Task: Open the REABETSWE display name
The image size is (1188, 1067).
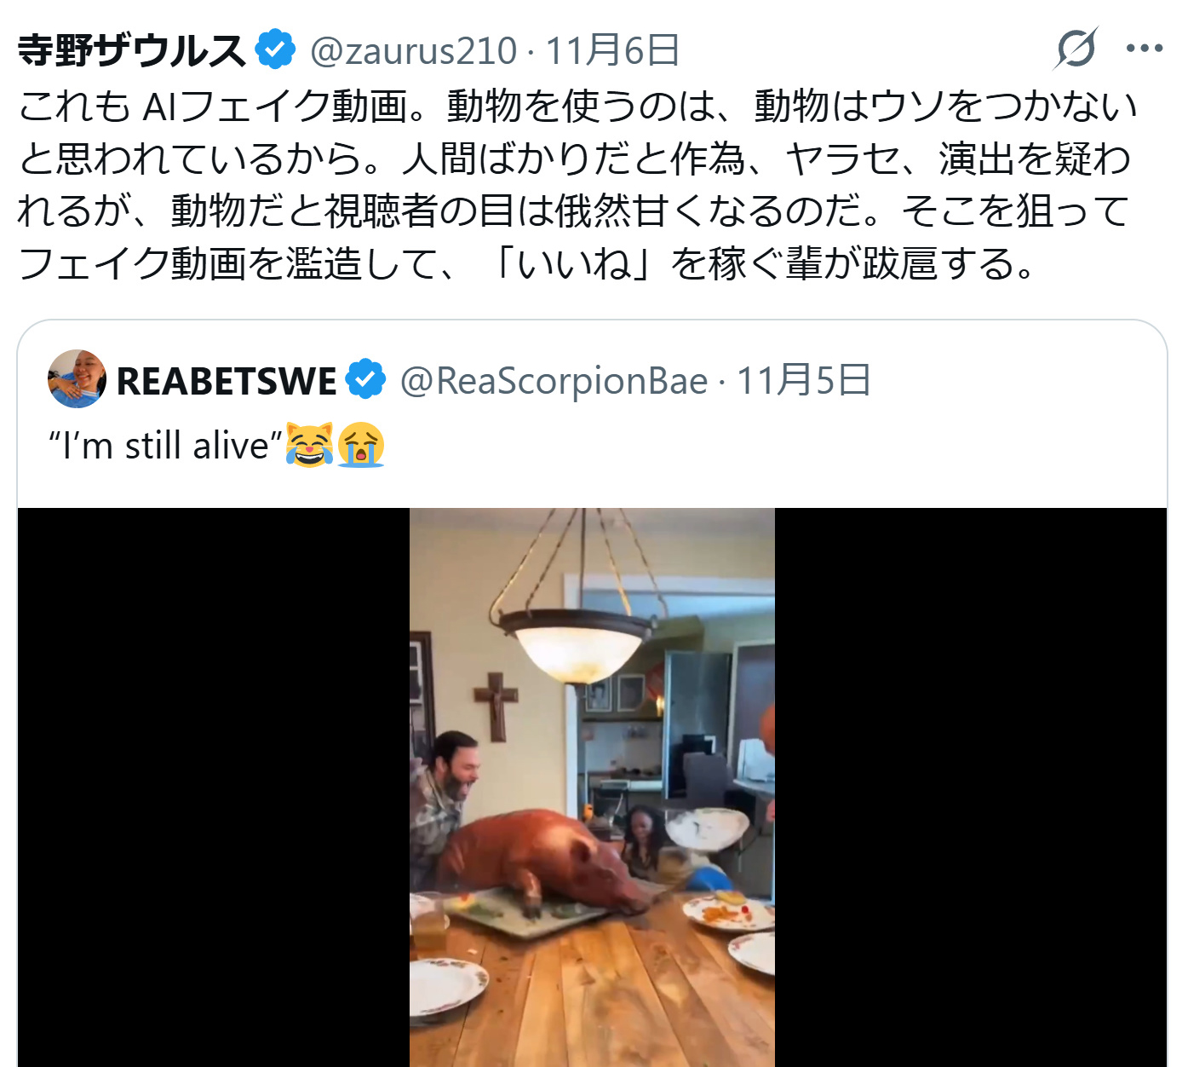Action: click(227, 381)
